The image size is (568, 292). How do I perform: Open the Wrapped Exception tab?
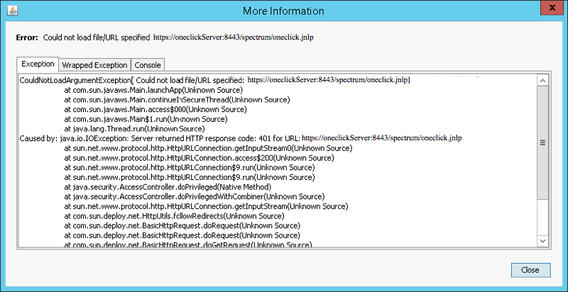click(94, 65)
